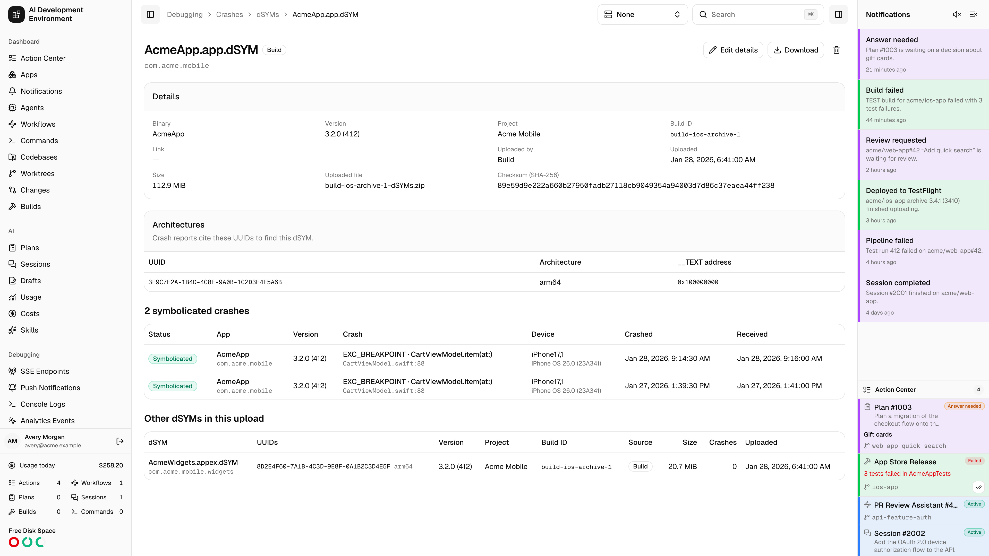Open Apps in sidebar
This screenshot has height=556, width=989.
[x=66, y=74]
